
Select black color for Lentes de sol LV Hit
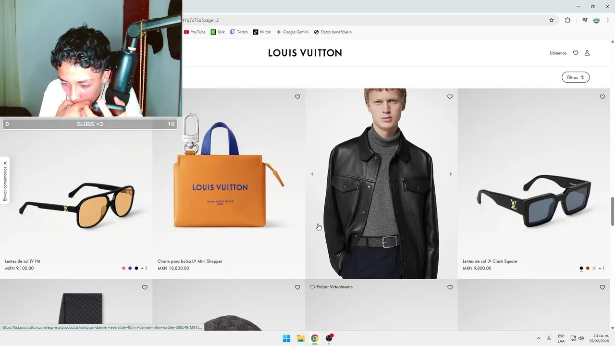coord(136,268)
